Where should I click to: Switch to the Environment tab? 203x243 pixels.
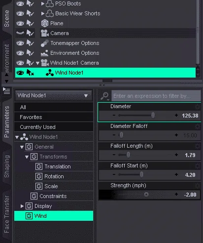point(7,58)
